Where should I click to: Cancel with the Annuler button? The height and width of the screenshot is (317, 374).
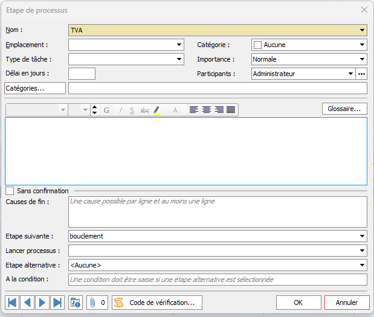[x=347, y=303]
